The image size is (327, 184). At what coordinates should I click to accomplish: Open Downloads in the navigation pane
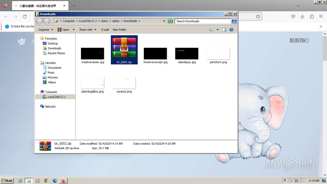(x=54, y=48)
